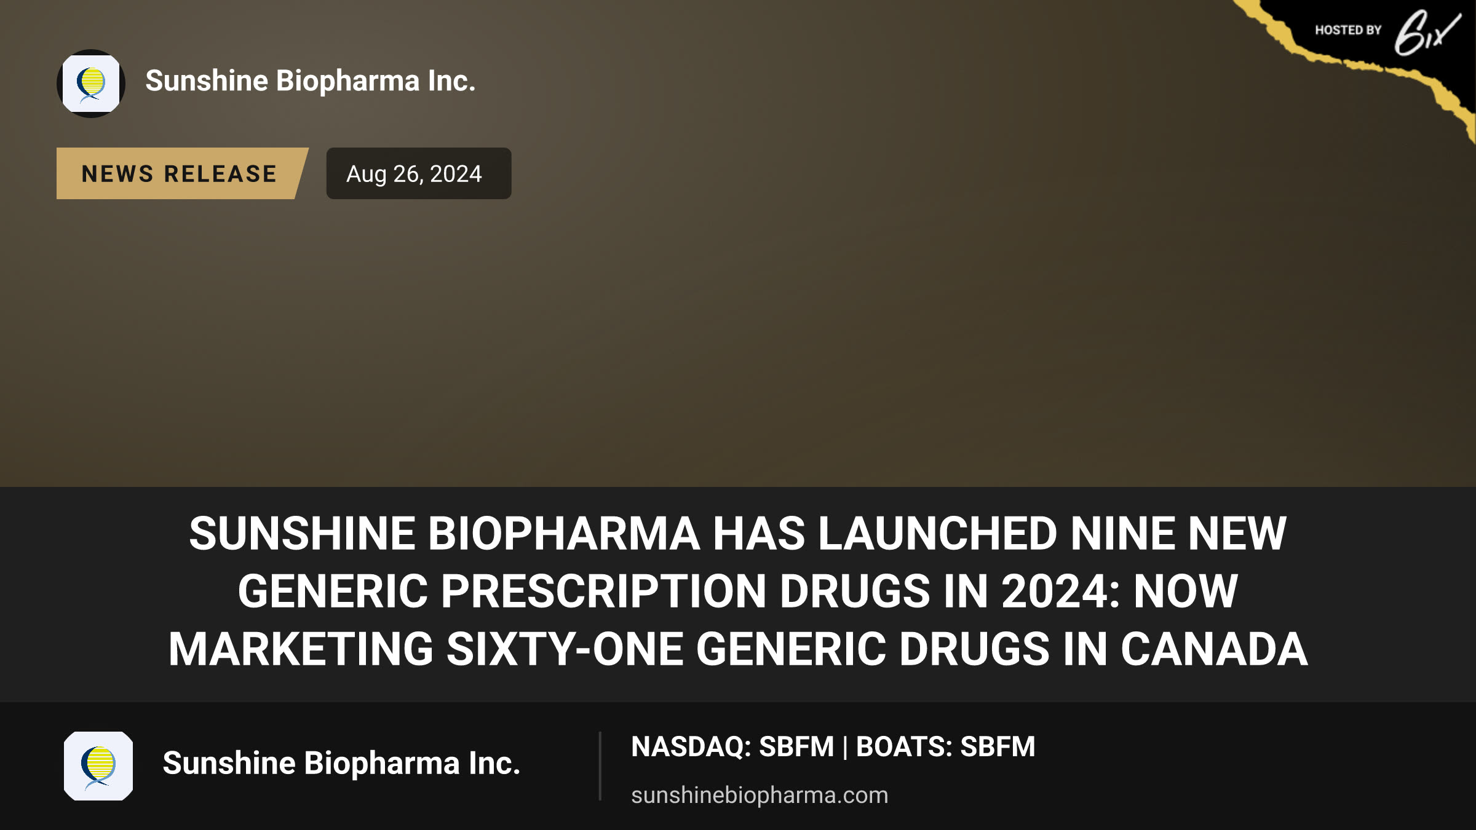Image resolution: width=1476 pixels, height=830 pixels.
Task: Click the word LAUNCHED in the headline
Action: coord(938,533)
